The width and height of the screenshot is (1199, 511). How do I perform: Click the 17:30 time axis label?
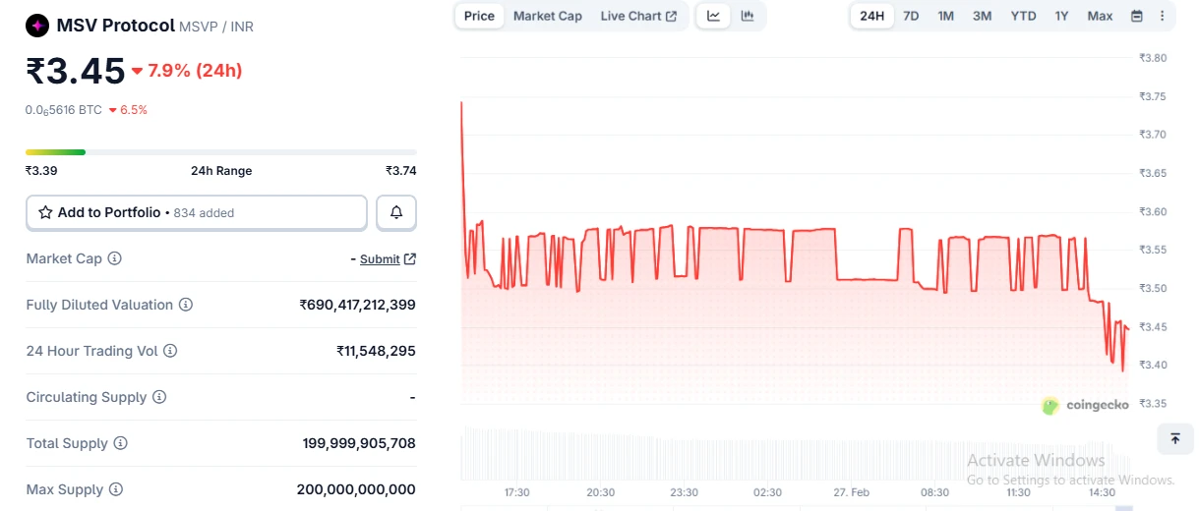pos(517,492)
